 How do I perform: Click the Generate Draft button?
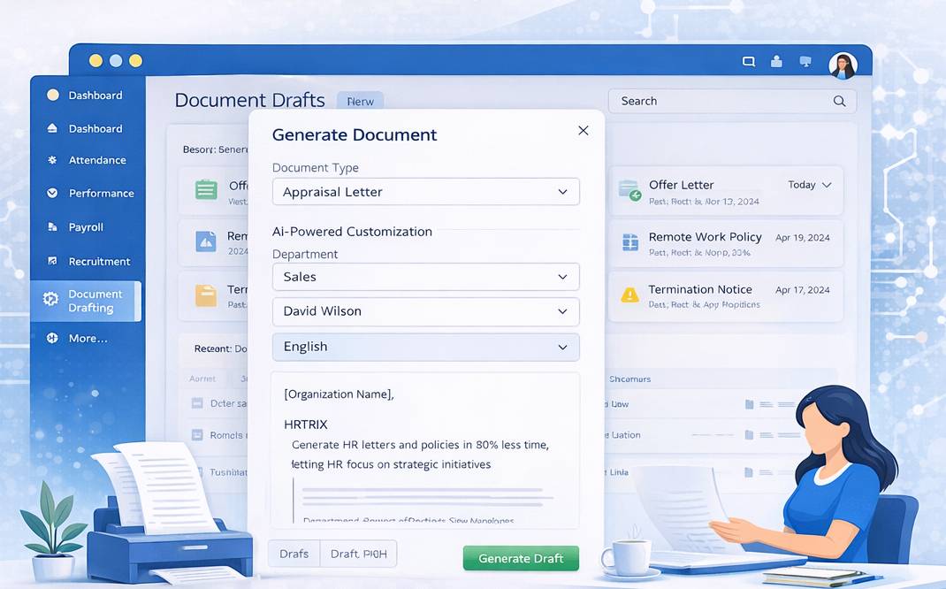click(521, 558)
